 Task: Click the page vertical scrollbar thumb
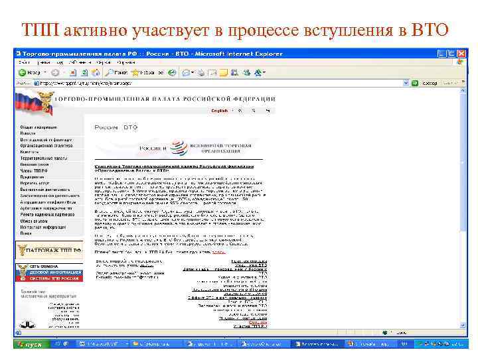[463, 163]
